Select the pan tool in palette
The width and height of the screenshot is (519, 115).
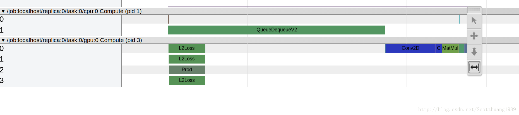tap(474, 36)
